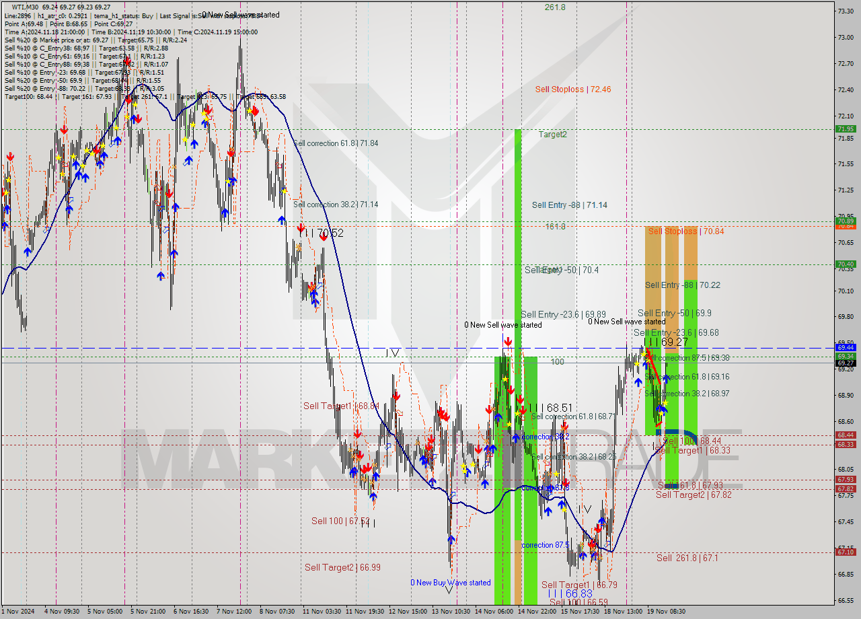Select the red 67.10 price tag
Viewport: 861px width, 619px height.
(846, 552)
